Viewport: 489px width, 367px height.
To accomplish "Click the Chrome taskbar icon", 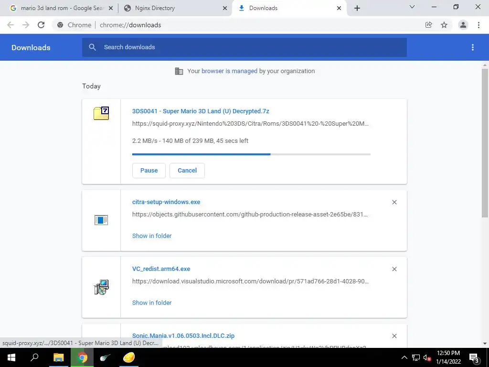I will [x=82, y=357].
